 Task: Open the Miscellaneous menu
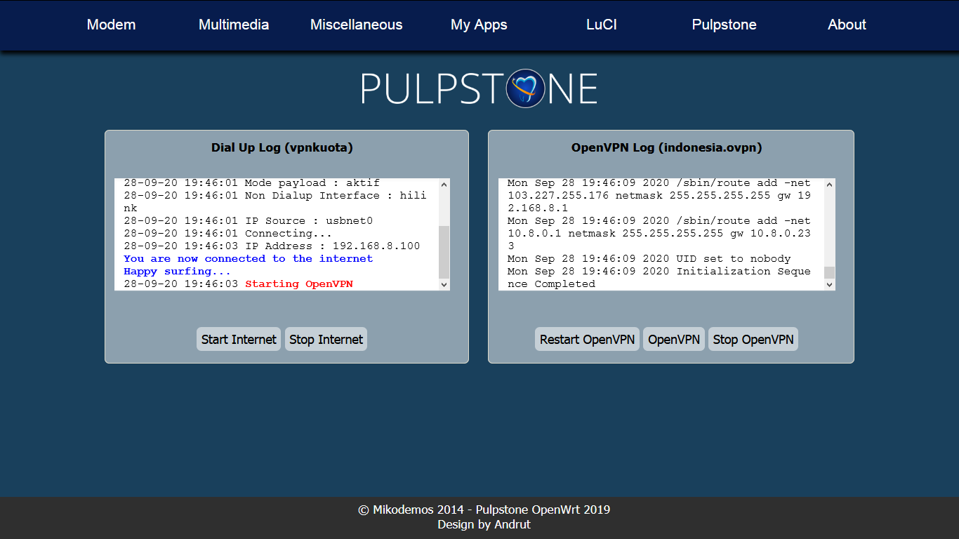click(x=357, y=25)
